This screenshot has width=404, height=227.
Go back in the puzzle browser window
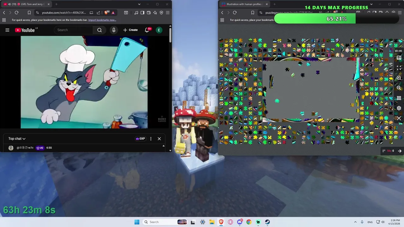pos(222,13)
